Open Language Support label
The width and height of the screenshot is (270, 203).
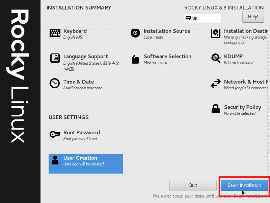pyautogui.click(x=86, y=57)
